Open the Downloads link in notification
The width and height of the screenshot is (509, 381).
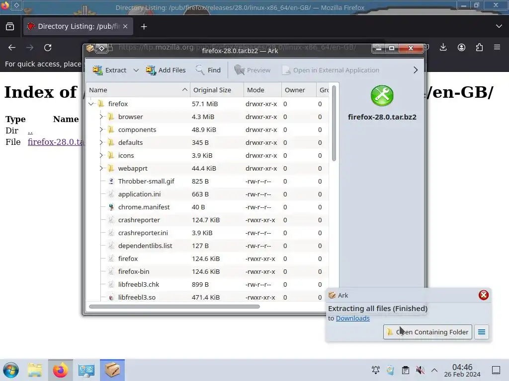(352, 318)
